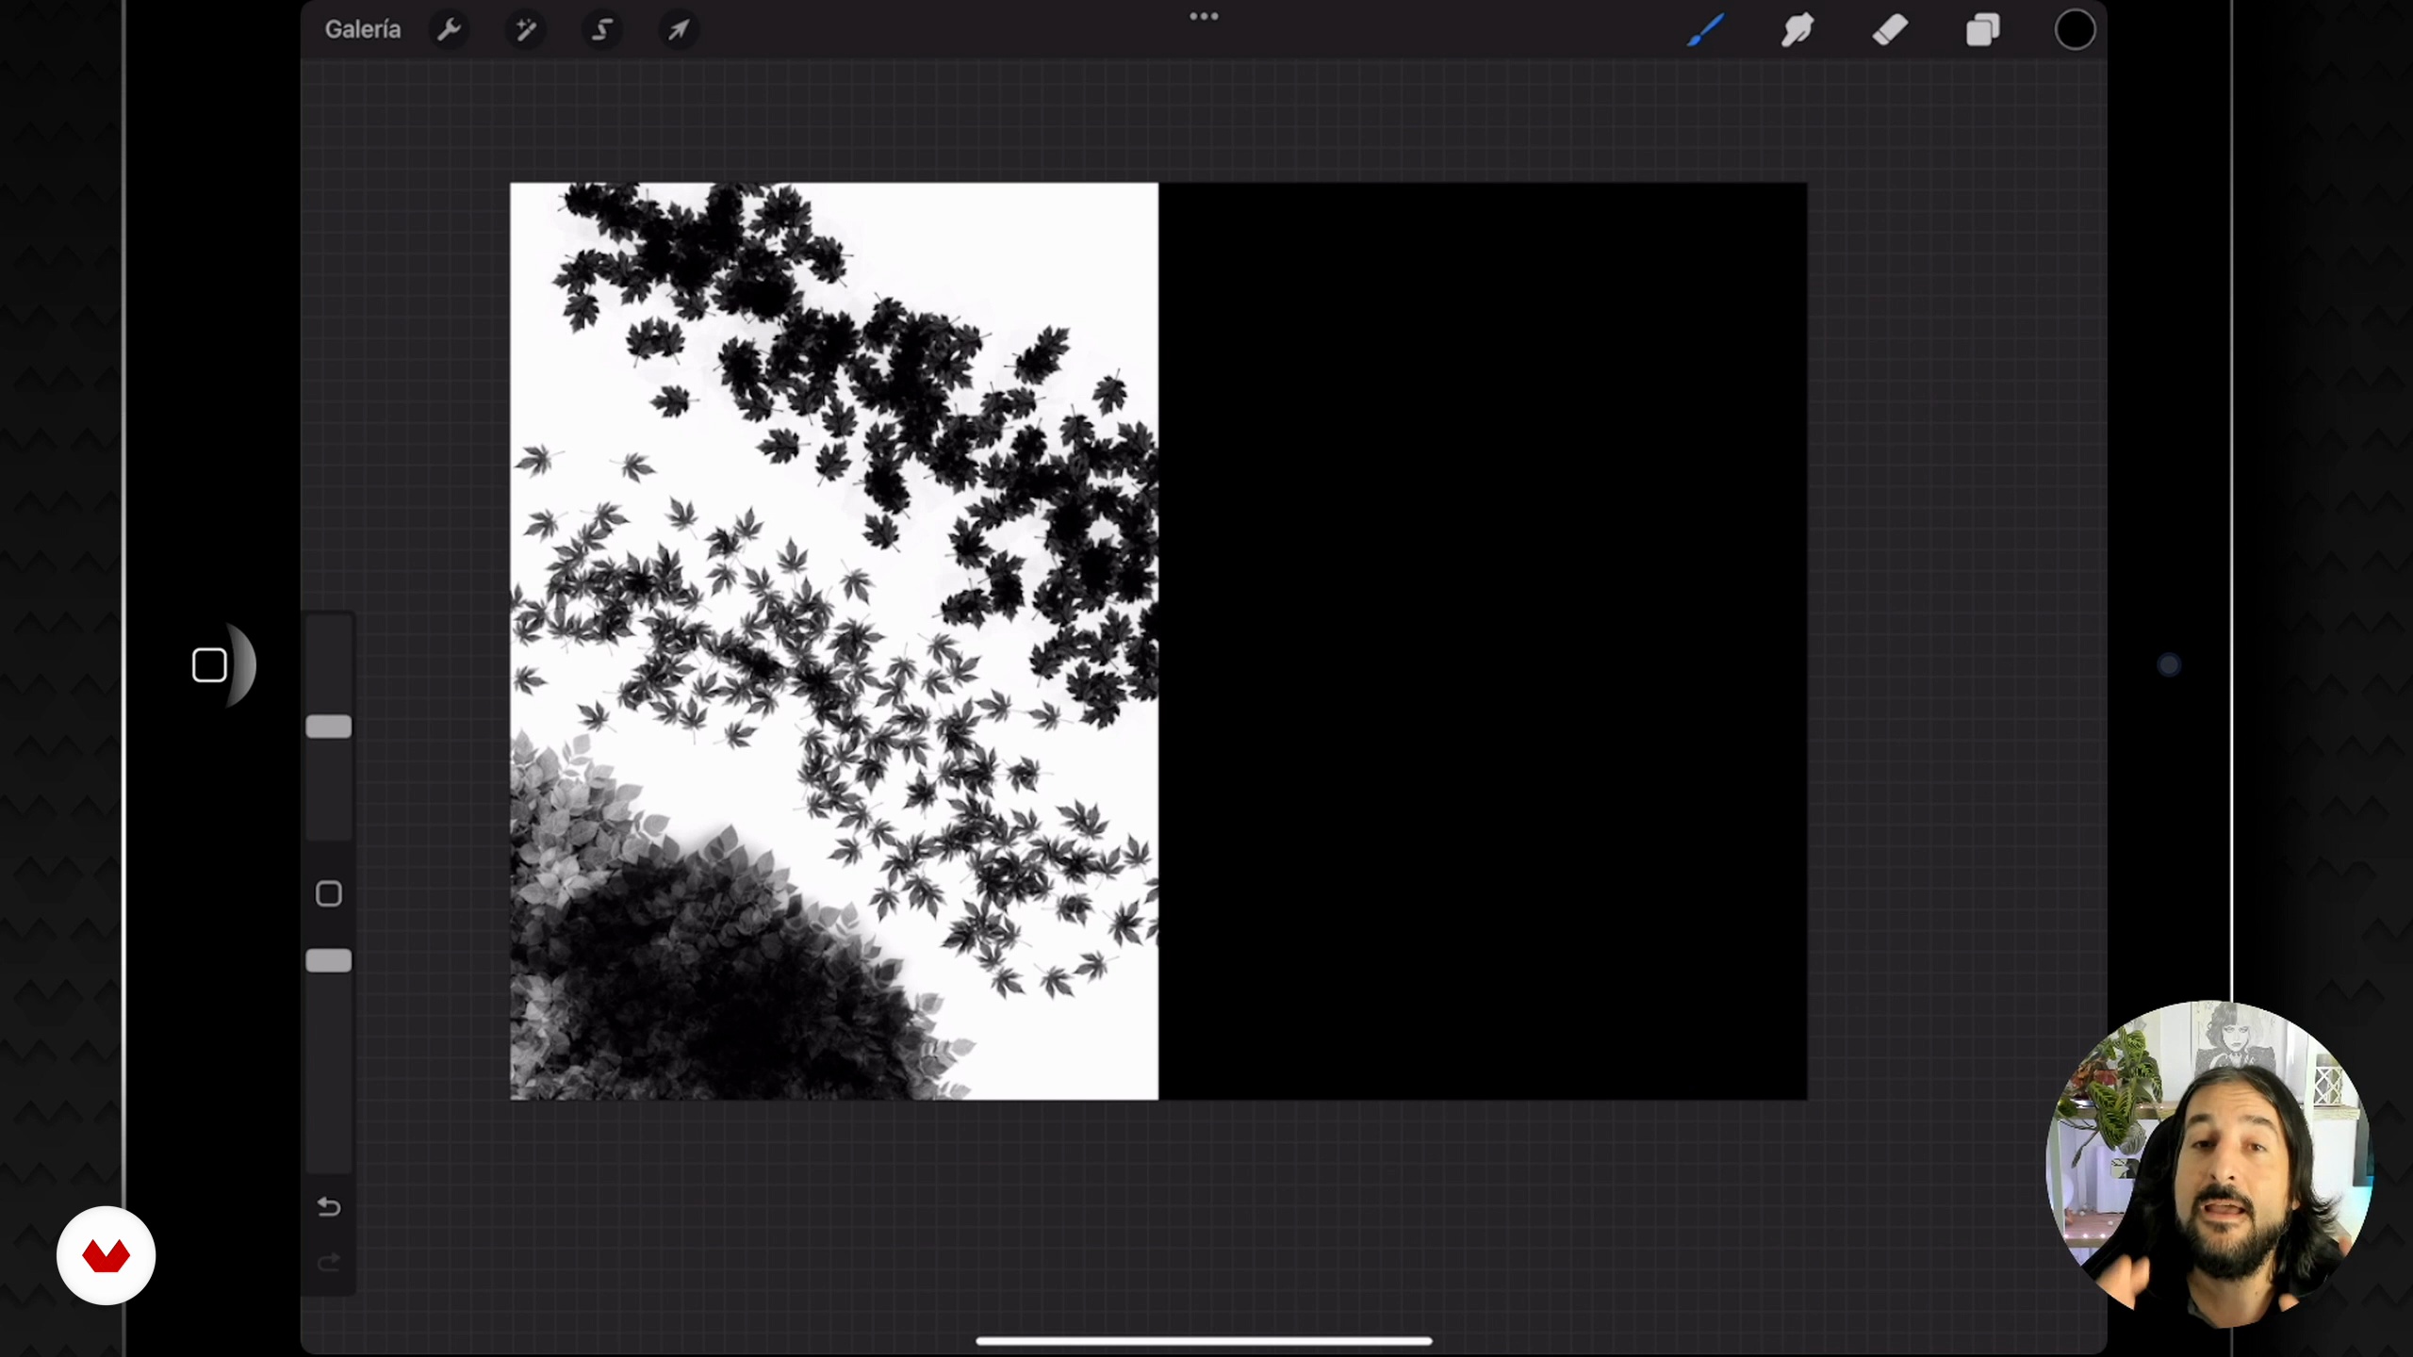
Task: Open the active color swatch
Action: pyautogui.click(x=2075, y=30)
